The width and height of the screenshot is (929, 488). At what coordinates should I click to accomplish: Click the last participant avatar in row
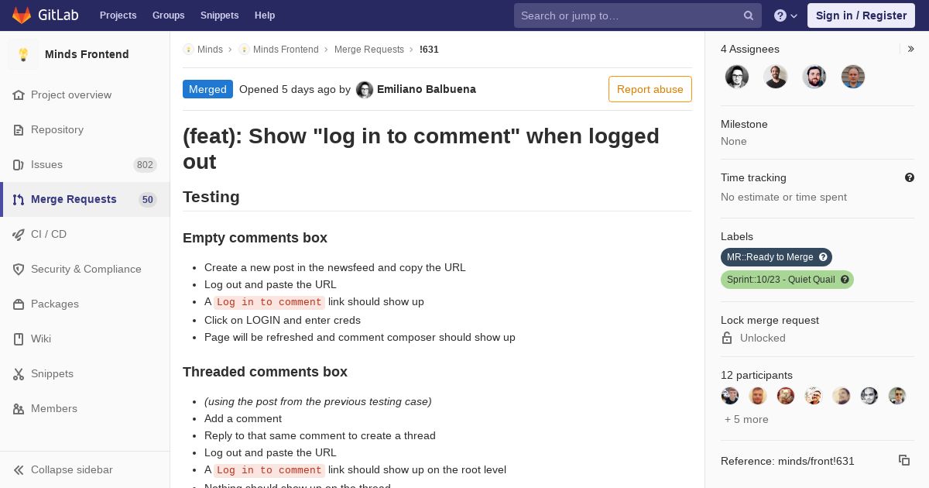897,396
